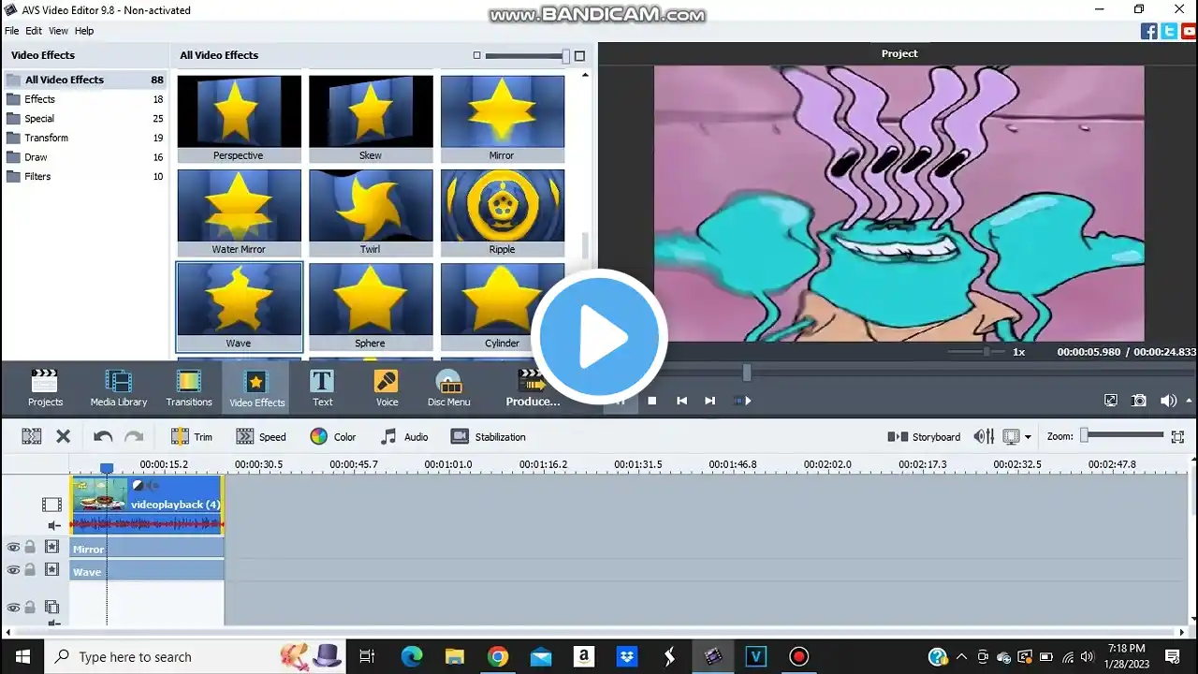Image resolution: width=1198 pixels, height=674 pixels.
Task: Select the Draw effects folder
Action: coord(84,157)
